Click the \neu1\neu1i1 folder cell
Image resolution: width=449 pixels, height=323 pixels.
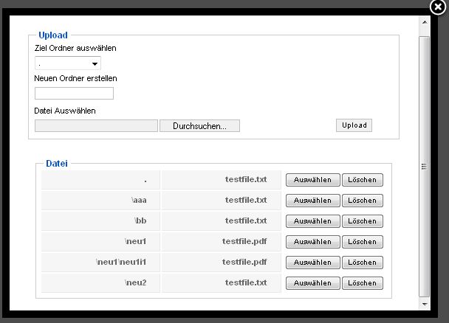[x=100, y=262]
